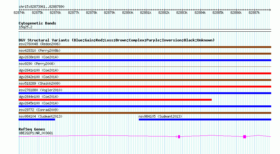The width and height of the screenshot is (280, 154).
Task: Click the 82876k ruler position label
Action: [x=55, y=13]
